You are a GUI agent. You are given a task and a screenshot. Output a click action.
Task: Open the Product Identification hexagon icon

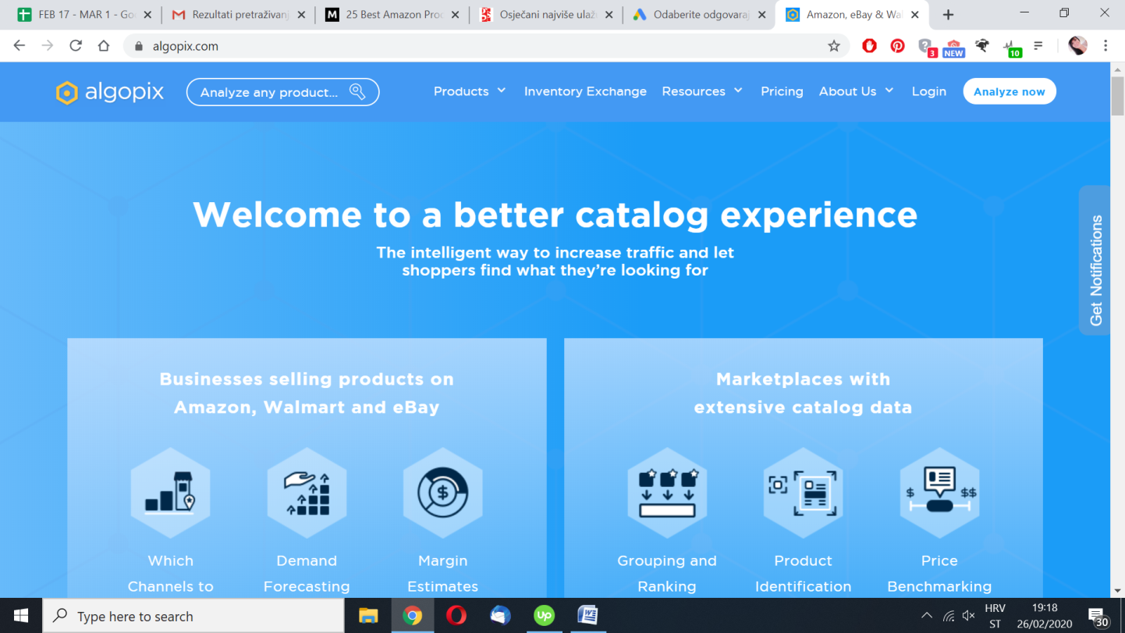804,493
